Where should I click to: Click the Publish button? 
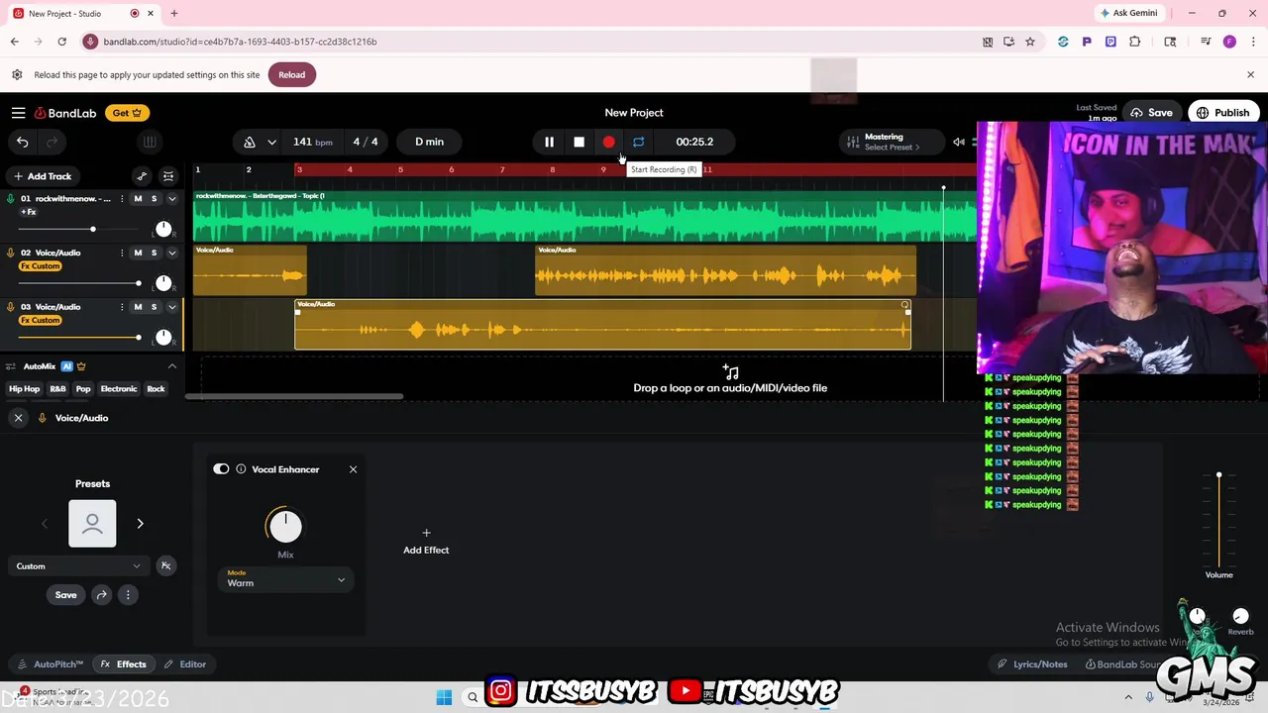tap(1222, 113)
